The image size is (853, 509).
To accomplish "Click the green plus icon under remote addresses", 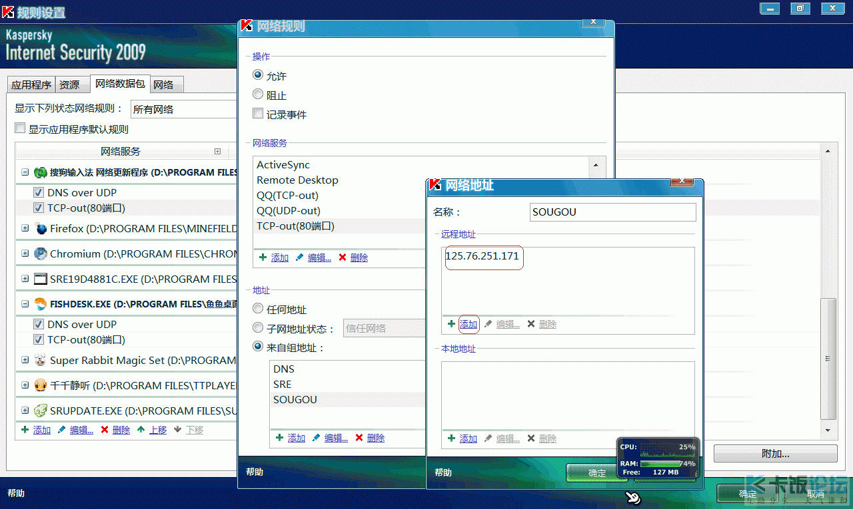I will (x=451, y=324).
